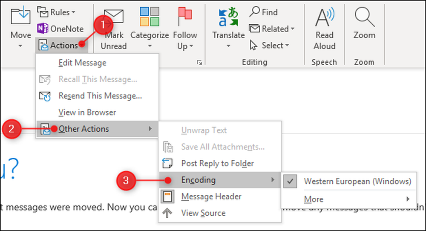
Task: Open the Select dropdown
Action: 269,45
